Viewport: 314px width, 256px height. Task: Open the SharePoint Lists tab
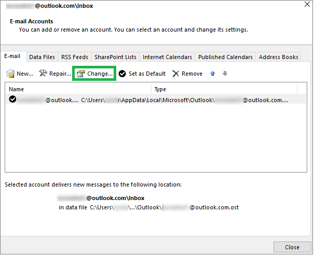[x=115, y=57]
